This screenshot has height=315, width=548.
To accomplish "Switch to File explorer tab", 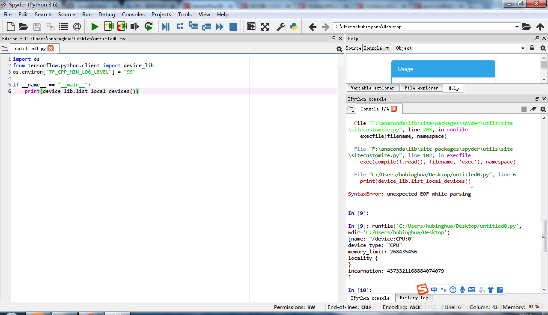I will click(x=421, y=88).
